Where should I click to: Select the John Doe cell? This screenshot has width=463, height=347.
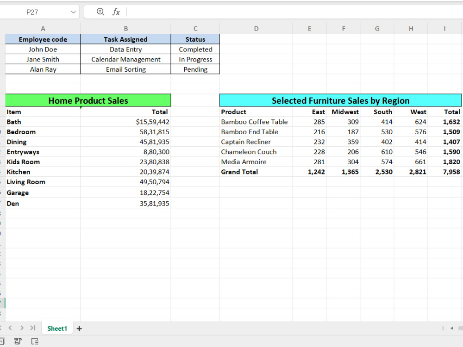click(43, 50)
